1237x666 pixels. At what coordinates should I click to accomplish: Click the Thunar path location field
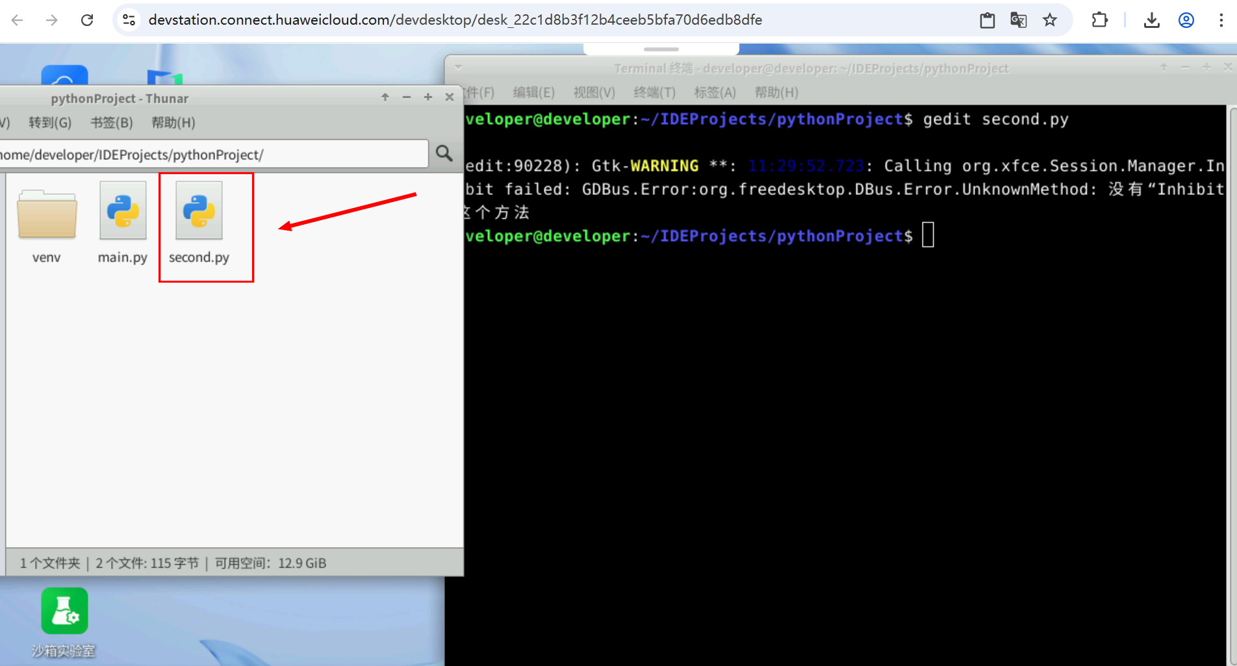(x=214, y=155)
